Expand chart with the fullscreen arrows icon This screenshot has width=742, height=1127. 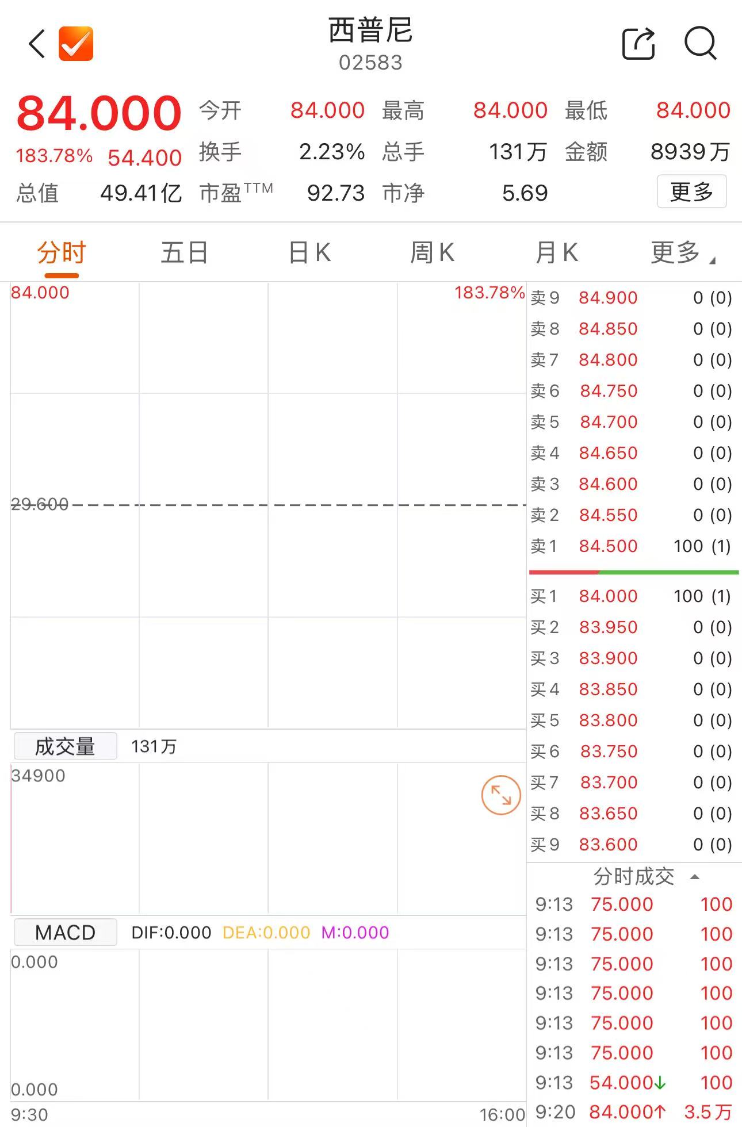pyautogui.click(x=501, y=795)
